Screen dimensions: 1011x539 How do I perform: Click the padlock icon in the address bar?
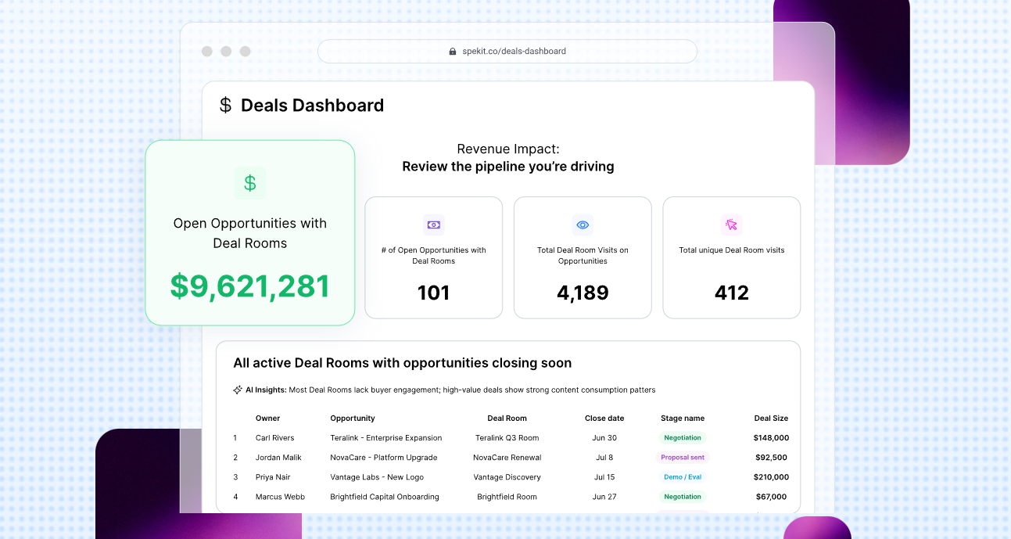pos(453,52)
